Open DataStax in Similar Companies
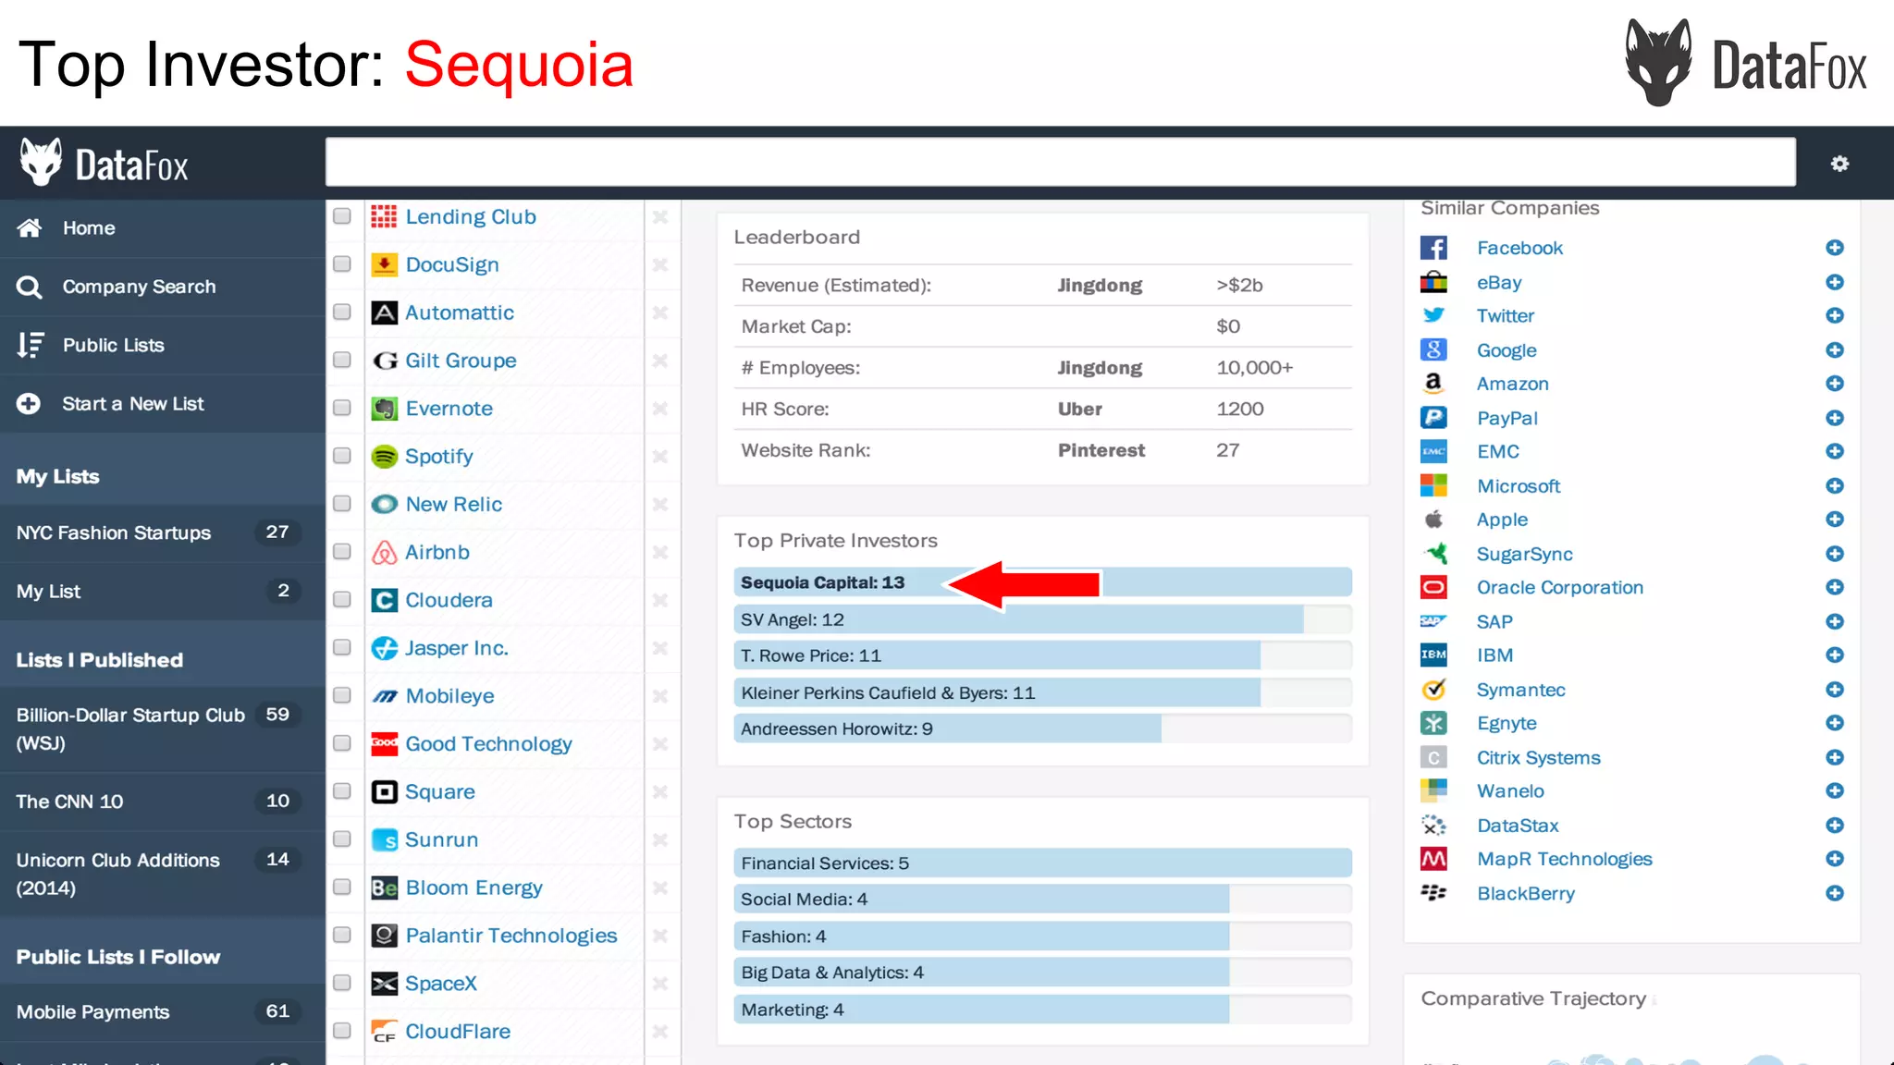The width and height of the screenshot is (1894, 1065). click(x=1517, y=826)
